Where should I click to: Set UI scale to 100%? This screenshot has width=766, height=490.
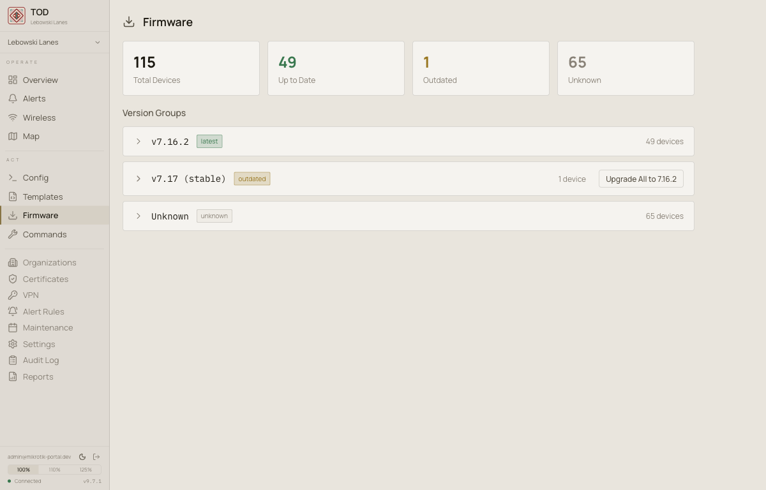(x=23, y=469)
